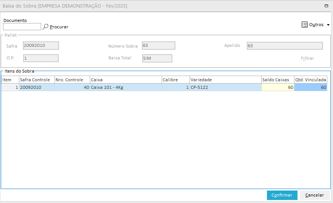Click the Calibre column header

(x=176, y=80)
